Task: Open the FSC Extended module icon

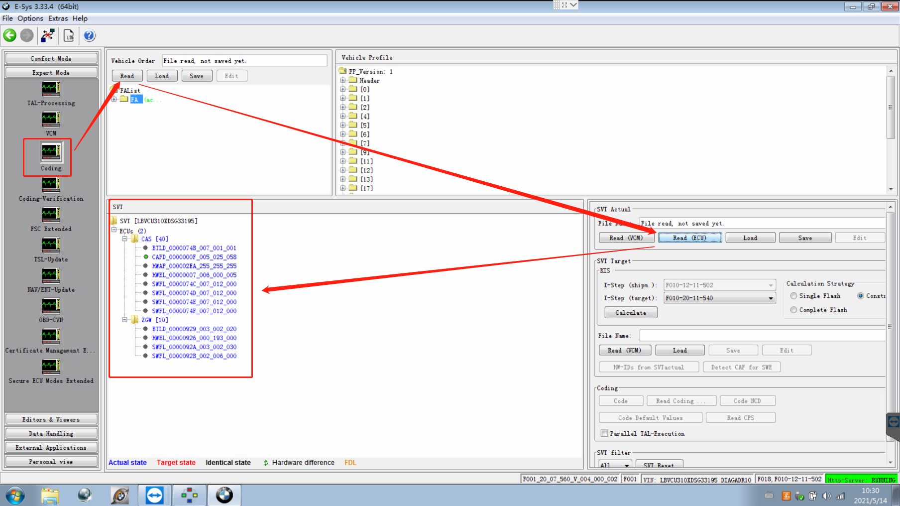Action: pyautogui.click(x=51, y=215)
